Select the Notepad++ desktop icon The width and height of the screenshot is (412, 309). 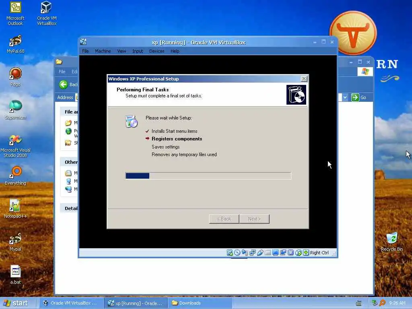pyautogui.click(x=15, y=209)
